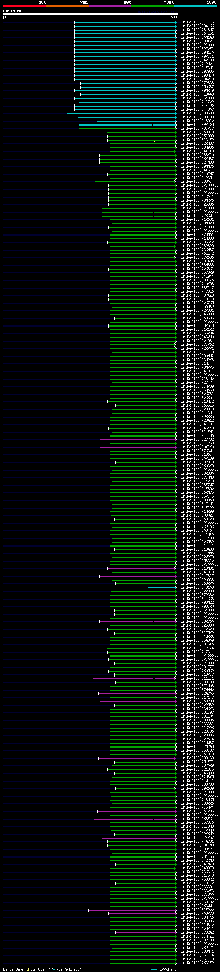
Task: Click hit label UniRef100_Q8PJ21
Action: coord(197,948)
